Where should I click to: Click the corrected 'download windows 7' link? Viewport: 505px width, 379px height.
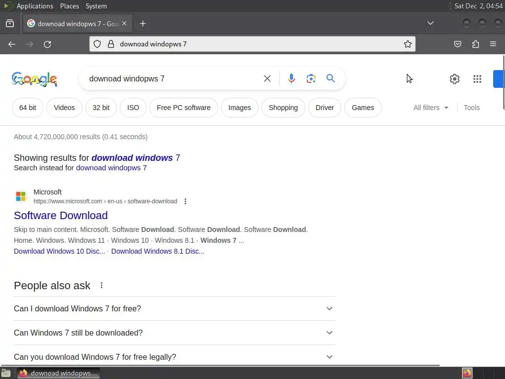(x=136, y=157)
